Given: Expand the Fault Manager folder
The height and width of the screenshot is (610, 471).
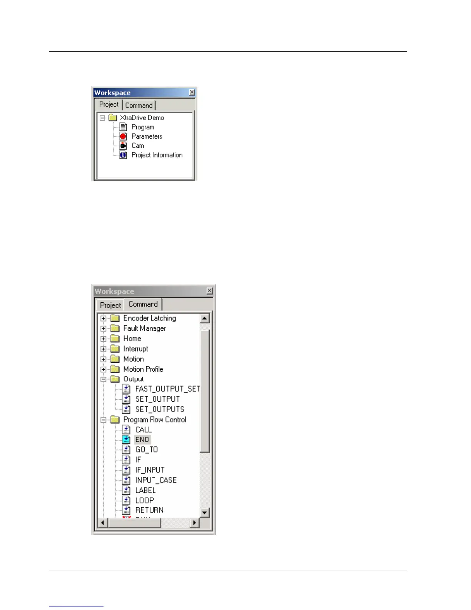Looking at the screenshot, I should [103, 329].
